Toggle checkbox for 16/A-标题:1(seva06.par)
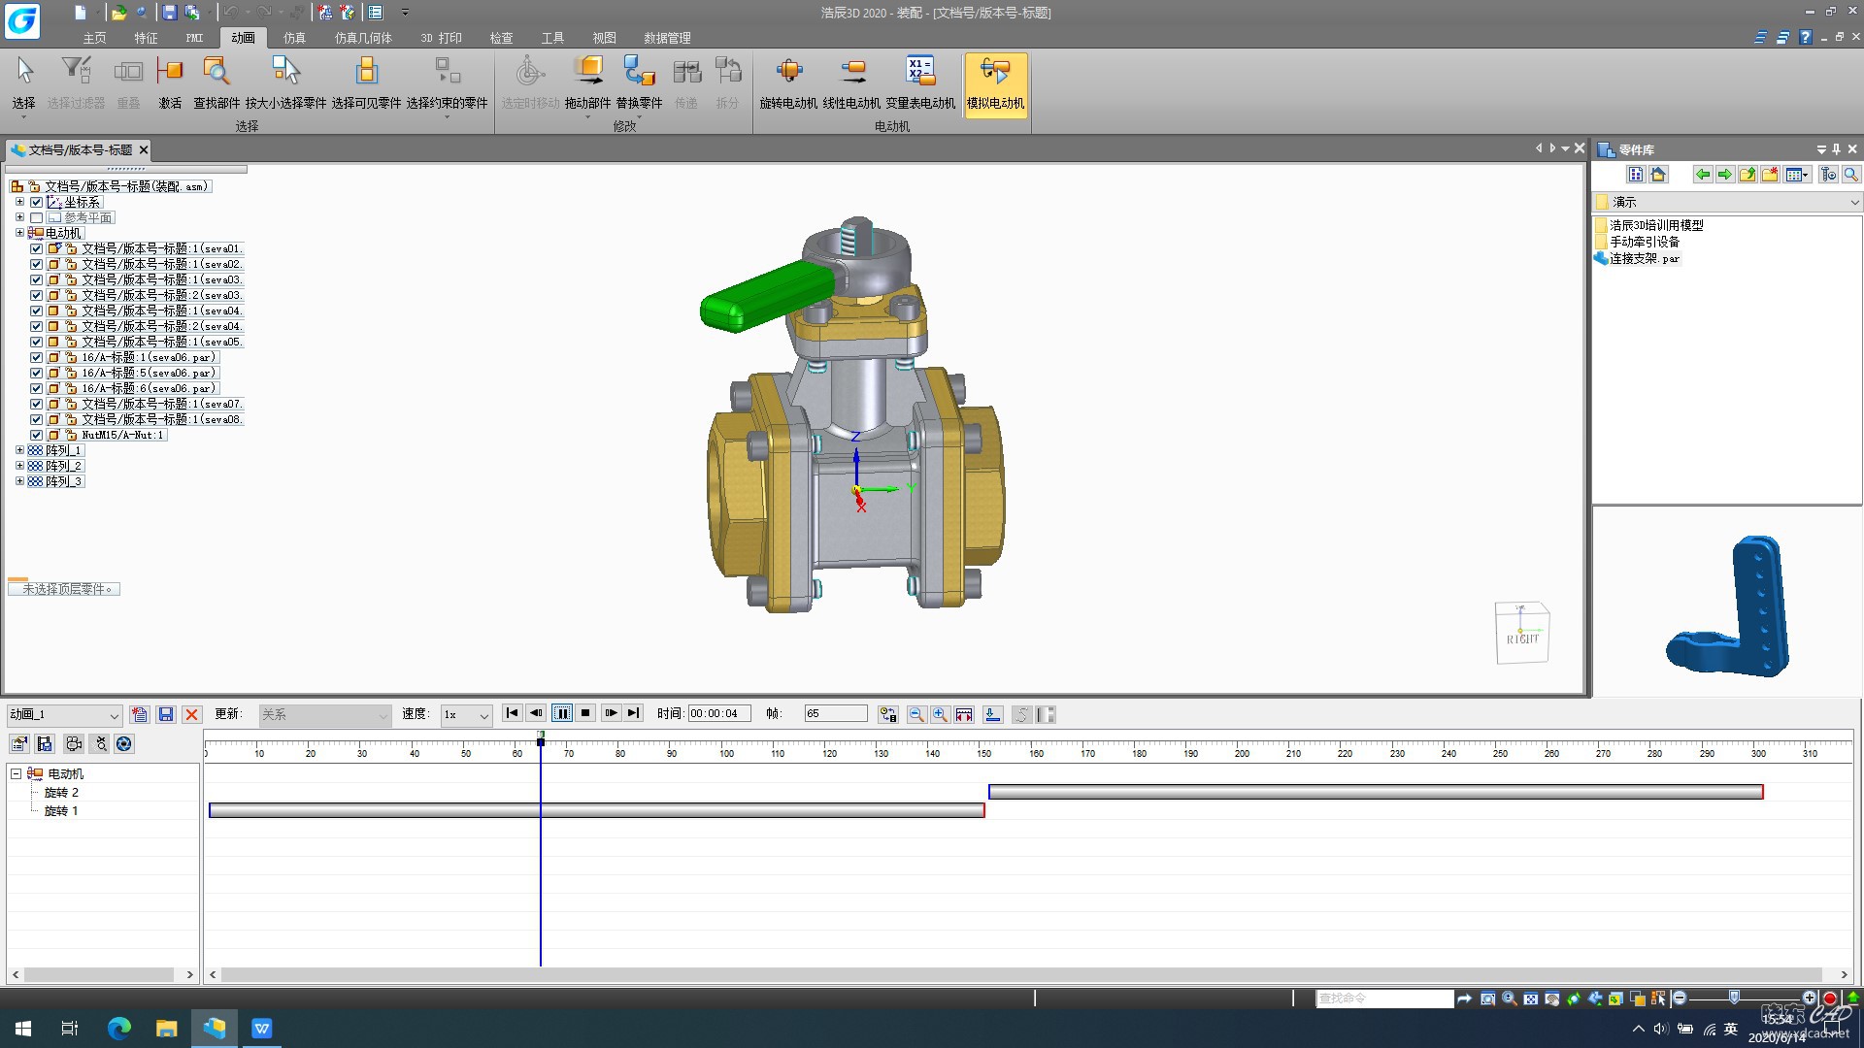 [x=36, y=357]
